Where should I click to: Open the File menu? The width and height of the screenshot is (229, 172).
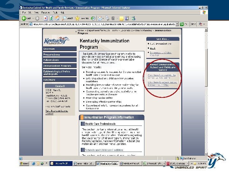coord(24,12)
